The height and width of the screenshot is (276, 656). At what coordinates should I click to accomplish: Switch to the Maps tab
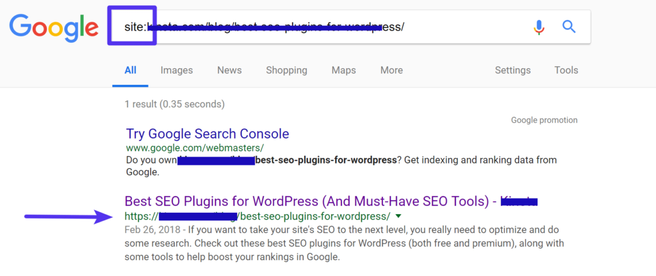[343, 70]
